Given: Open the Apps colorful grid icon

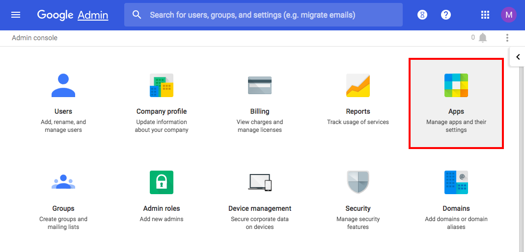Looking at the screenshot, I should coord(456,85).
